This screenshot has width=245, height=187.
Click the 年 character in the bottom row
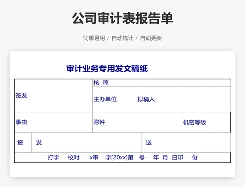click(x=156, y=158)
